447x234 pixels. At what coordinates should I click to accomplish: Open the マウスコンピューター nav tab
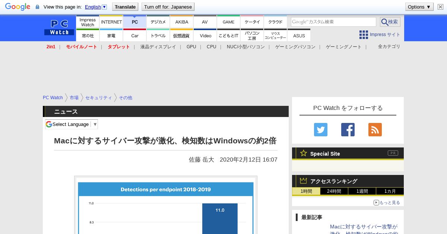click(275, 35)
